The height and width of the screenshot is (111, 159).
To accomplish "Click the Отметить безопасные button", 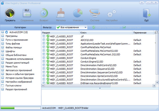I will coord(106,28).
